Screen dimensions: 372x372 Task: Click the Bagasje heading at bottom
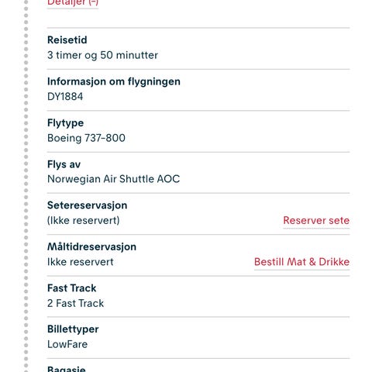tap(67, 369)
